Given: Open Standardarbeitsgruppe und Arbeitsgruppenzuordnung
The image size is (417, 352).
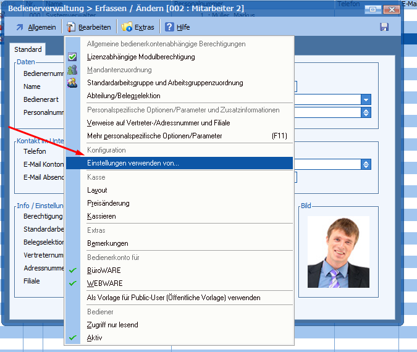Looking at the screenshot, I should (165, 83).
